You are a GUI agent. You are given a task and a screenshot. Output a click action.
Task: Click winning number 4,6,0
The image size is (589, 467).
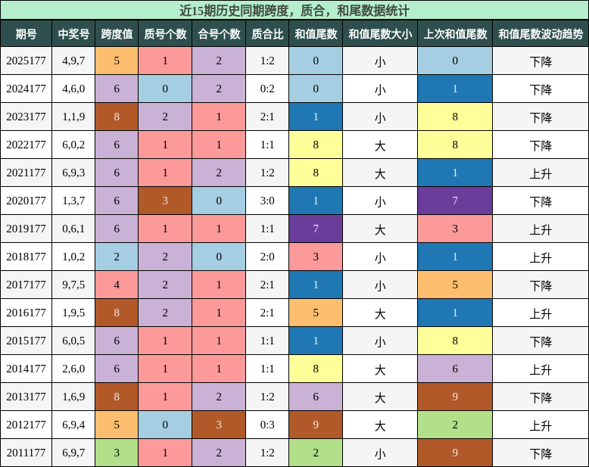click(x=73, y=89)
